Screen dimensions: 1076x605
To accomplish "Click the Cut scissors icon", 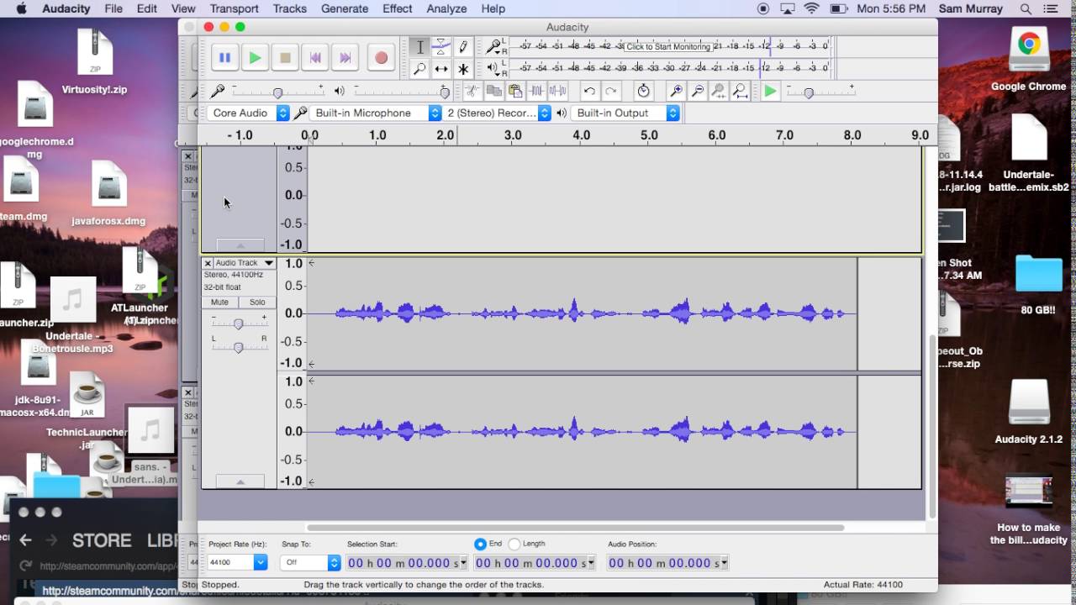I will [x=472, y=91].
